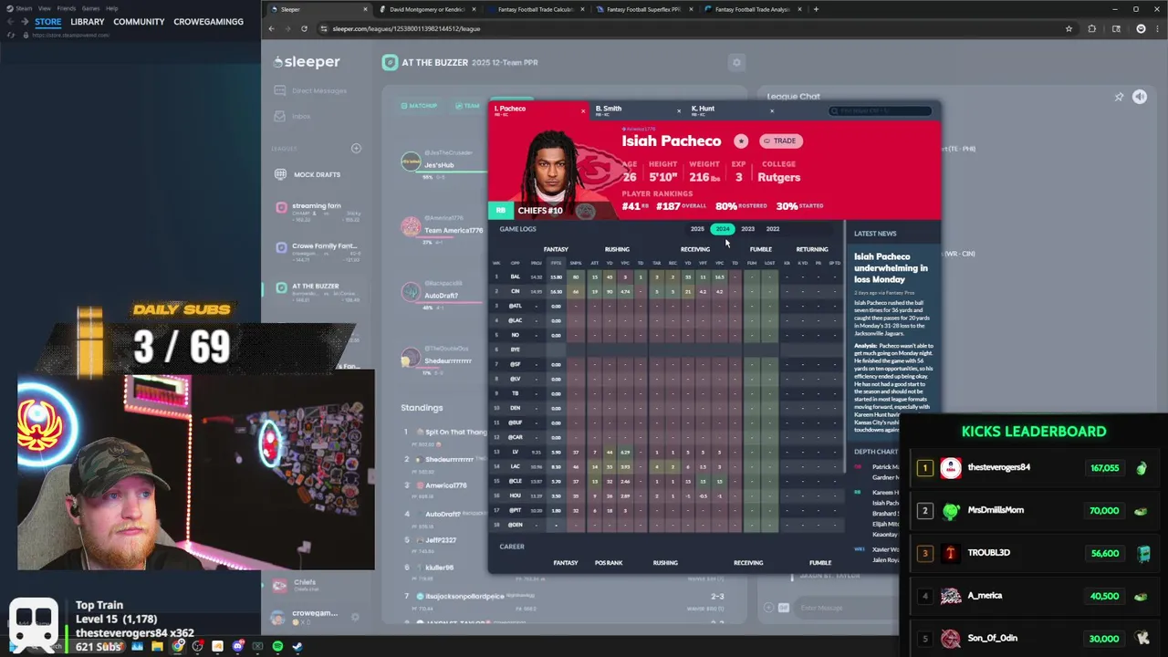This screenshot has height=657, width=1168.
Task: Close the I. Pacheco player tab
Action: point(583,111)
